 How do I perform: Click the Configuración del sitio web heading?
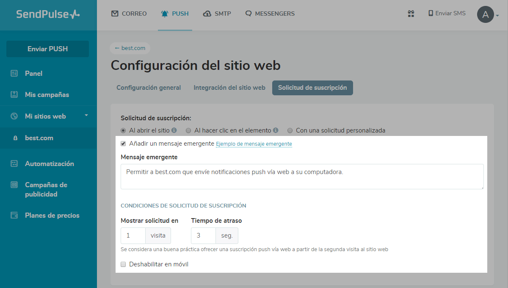pyautogui.click(x=196, y=66)
